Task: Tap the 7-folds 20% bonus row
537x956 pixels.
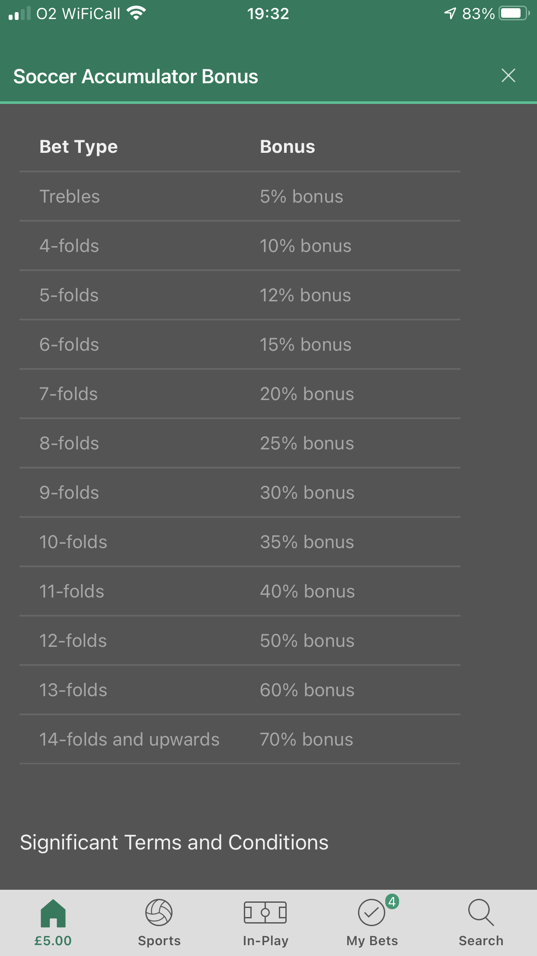Action: coord(240,394)
